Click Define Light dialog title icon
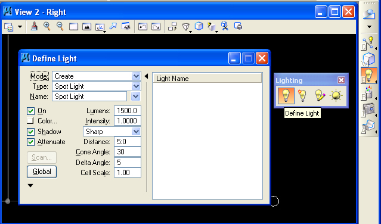This screenshot has width=381, height=224. click(25, 58)
